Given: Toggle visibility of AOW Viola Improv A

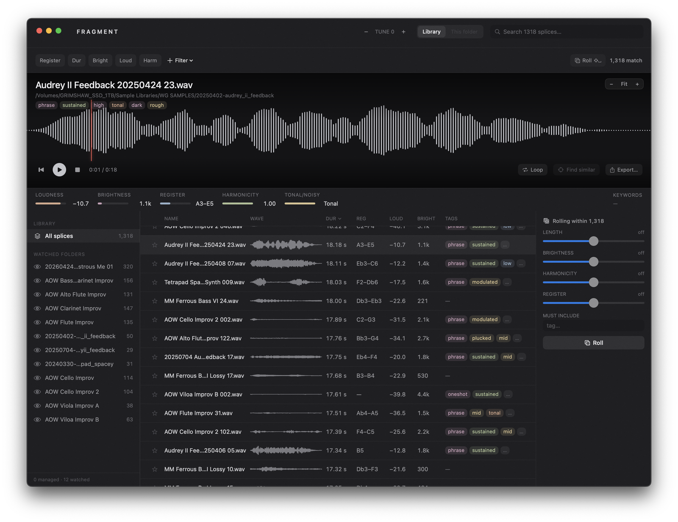Looking at the screenshot, I should click(x=37, y=406).
